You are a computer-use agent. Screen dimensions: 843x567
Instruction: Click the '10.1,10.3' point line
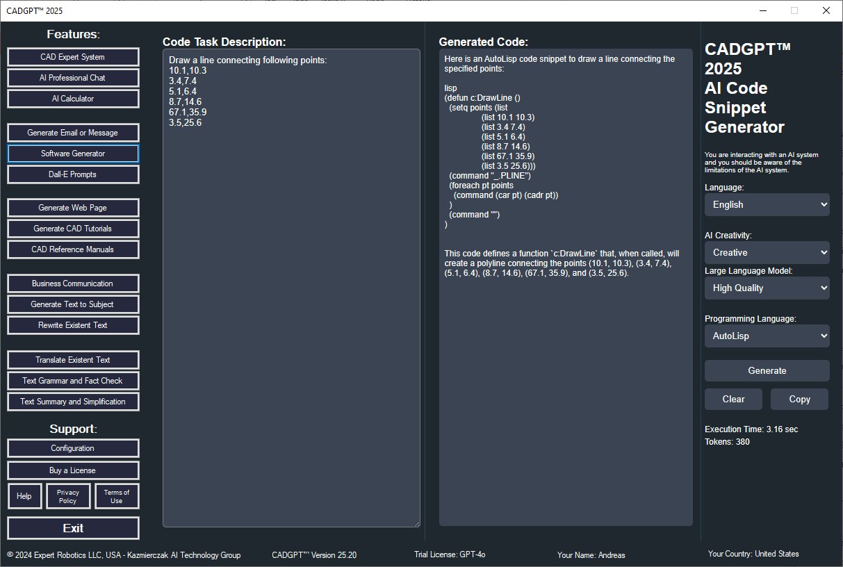point(188,70)
